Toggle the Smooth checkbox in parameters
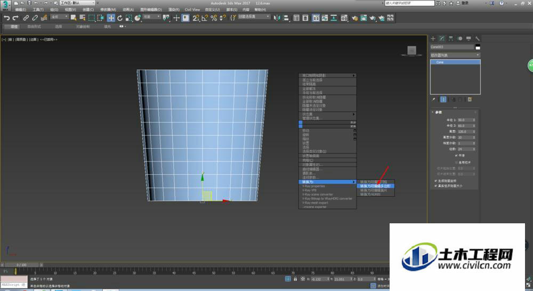The width and height of the screenshot is (533, 291). pos(457,155)
